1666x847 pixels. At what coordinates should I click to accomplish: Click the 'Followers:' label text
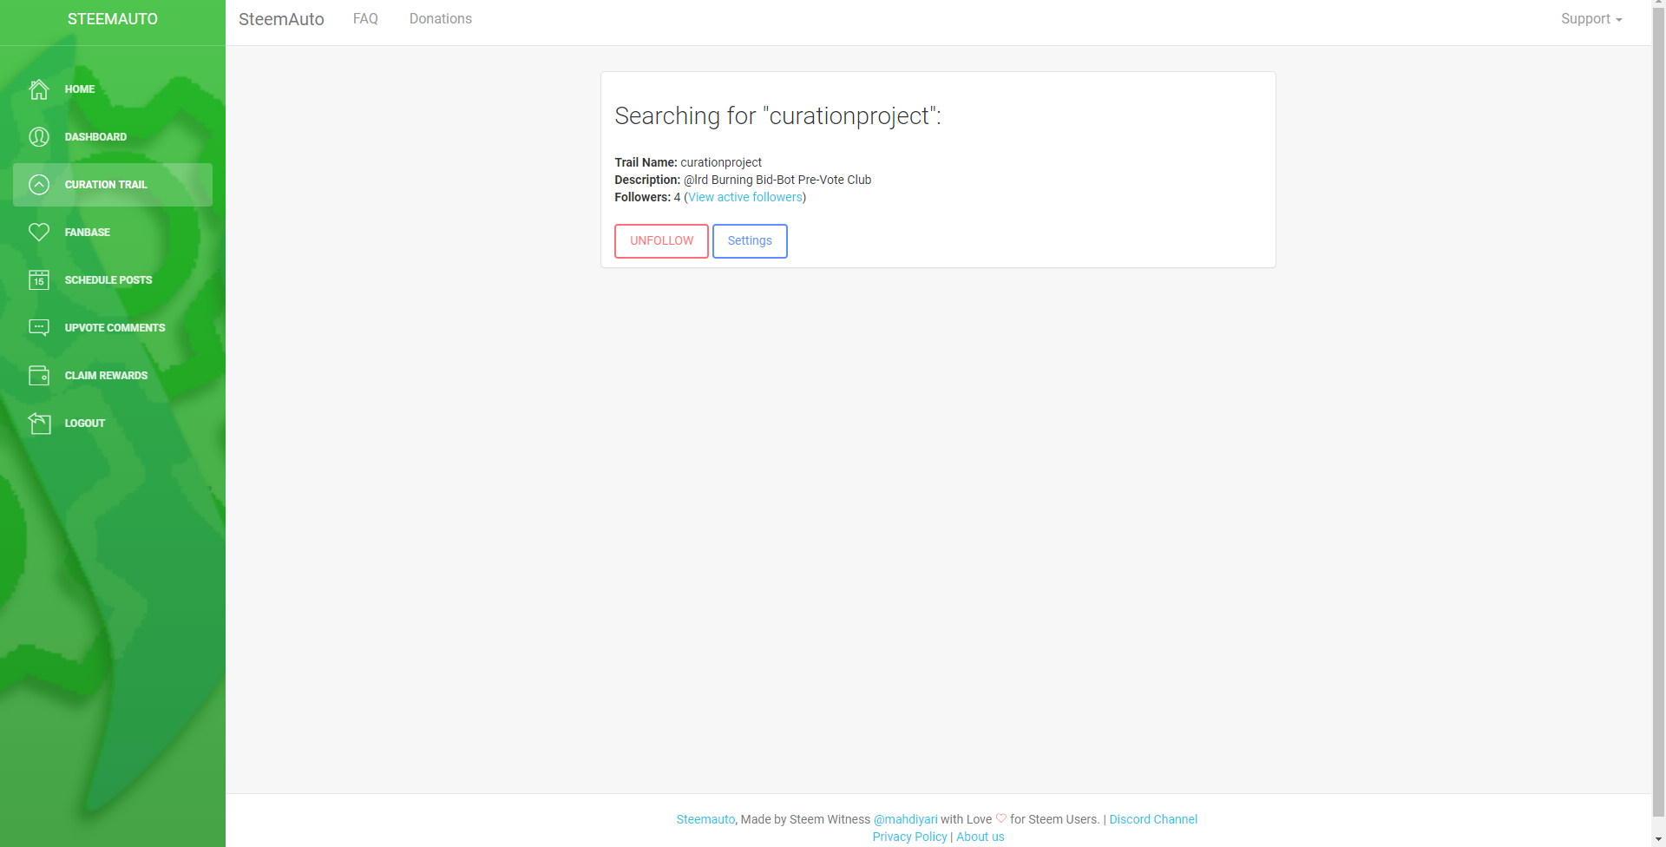(x=642, y=198)
